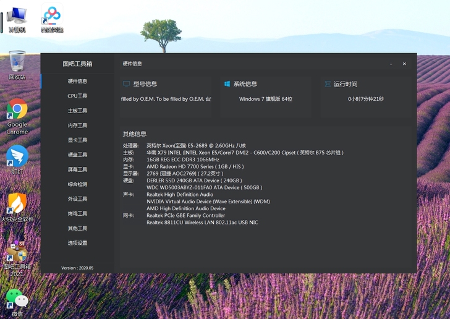Click the DERLER SSD 240GB disk line

point(194,181)
